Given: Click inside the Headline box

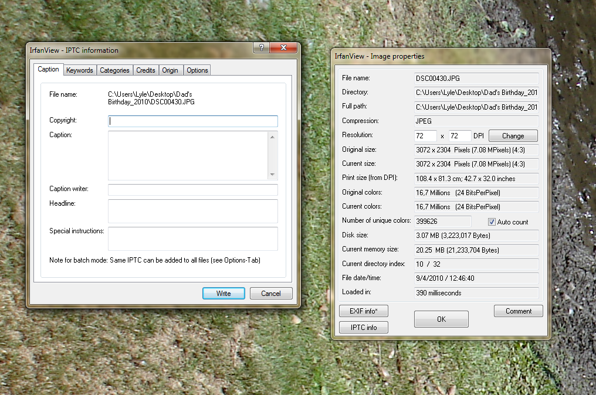Looking at the screenshot, I should pyautogui.click(x=193, y=211).
